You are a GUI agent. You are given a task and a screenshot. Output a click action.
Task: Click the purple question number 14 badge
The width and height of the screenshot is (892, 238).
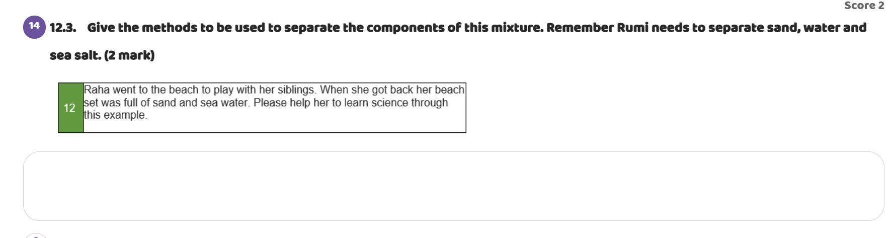34,27
